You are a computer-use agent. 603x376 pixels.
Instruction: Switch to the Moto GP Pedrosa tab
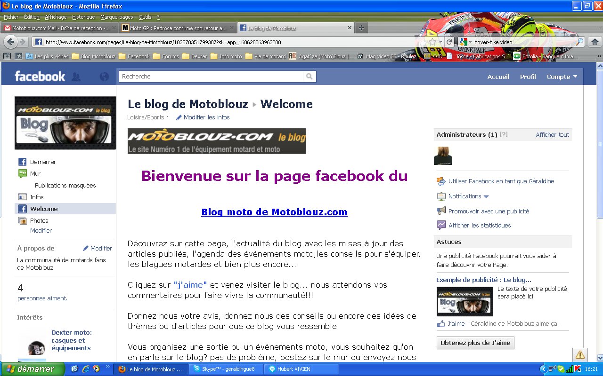[x=178, y=28]
